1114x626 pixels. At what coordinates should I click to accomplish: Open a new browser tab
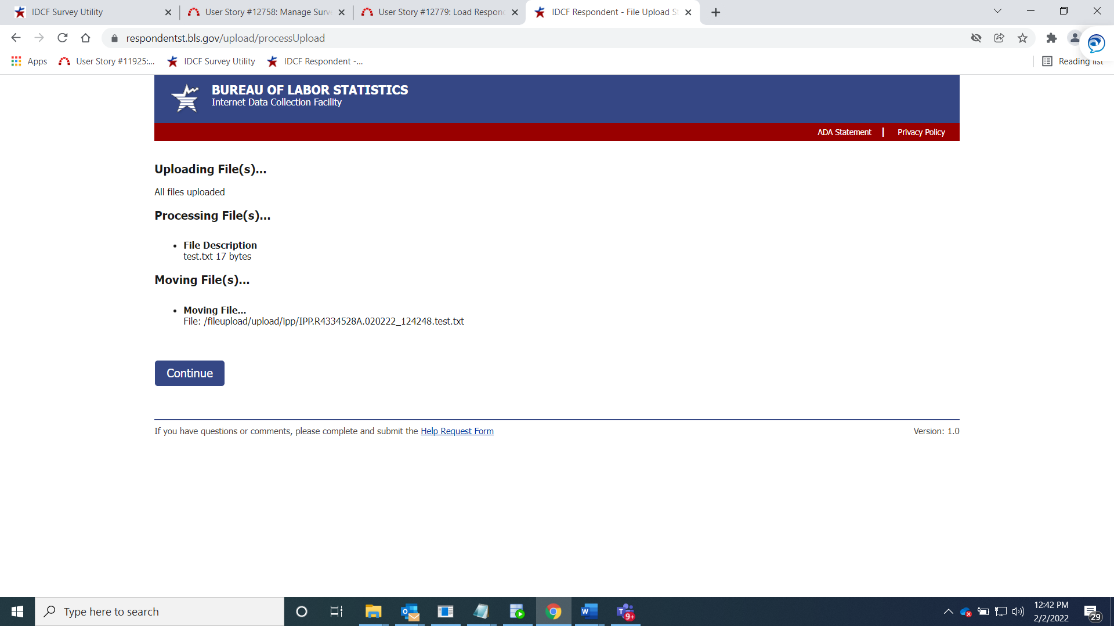click(715, 12)
